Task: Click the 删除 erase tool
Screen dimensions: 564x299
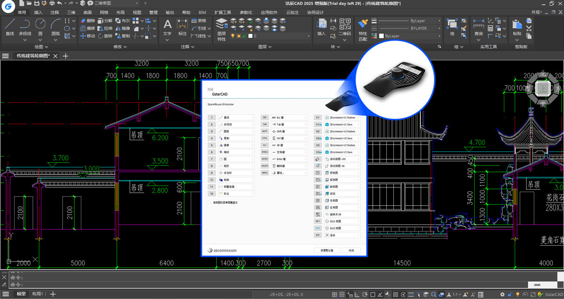Action: pos(87,21)
